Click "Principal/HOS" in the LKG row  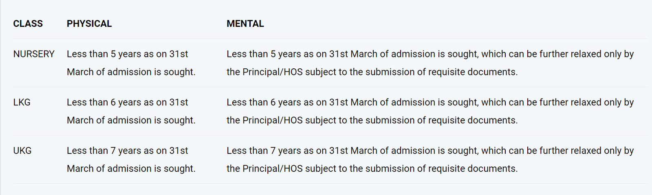click(x=272, y=121)
